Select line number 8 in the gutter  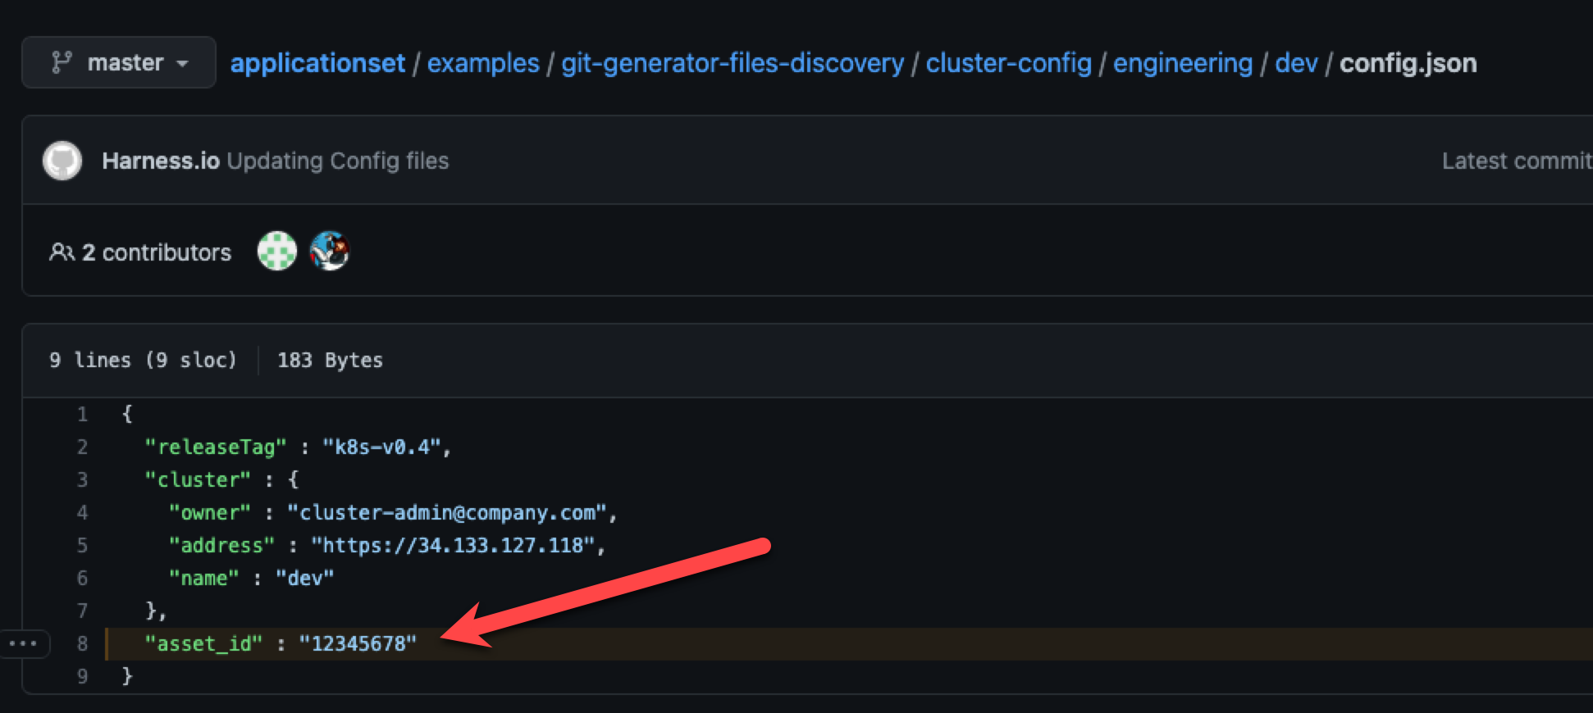[x=82, y=643]
